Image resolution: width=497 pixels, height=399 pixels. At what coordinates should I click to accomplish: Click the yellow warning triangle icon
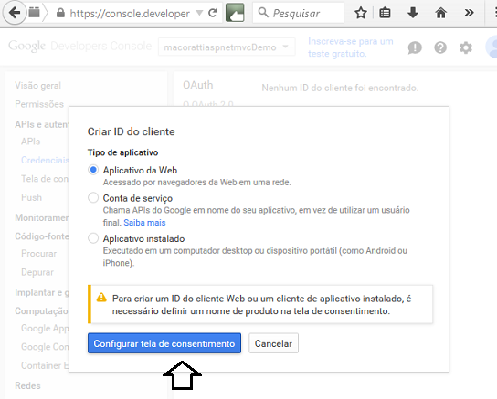click(x=101, y=298)
